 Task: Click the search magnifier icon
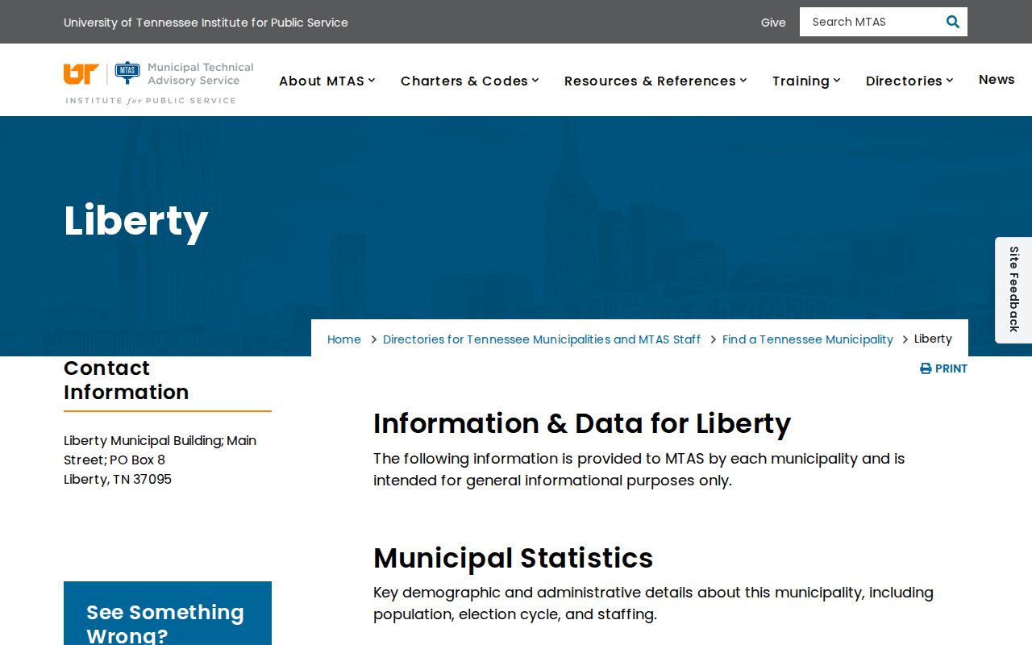point(953,22)
